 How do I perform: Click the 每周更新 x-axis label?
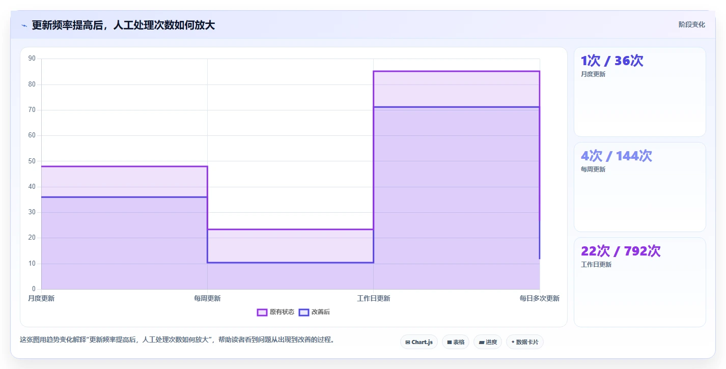[207, 298]
